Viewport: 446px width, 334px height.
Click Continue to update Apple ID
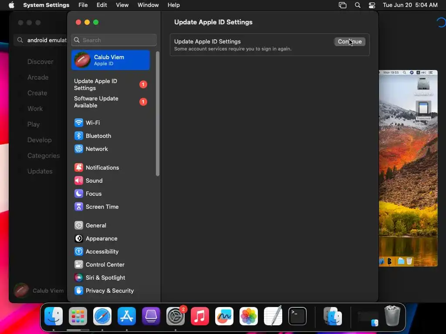click(x=350, y=41)
